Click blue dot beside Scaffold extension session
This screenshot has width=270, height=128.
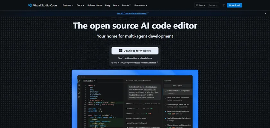coord(166,118)
